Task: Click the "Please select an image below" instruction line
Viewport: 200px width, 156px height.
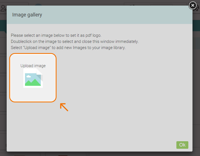Action: [56, 35]
